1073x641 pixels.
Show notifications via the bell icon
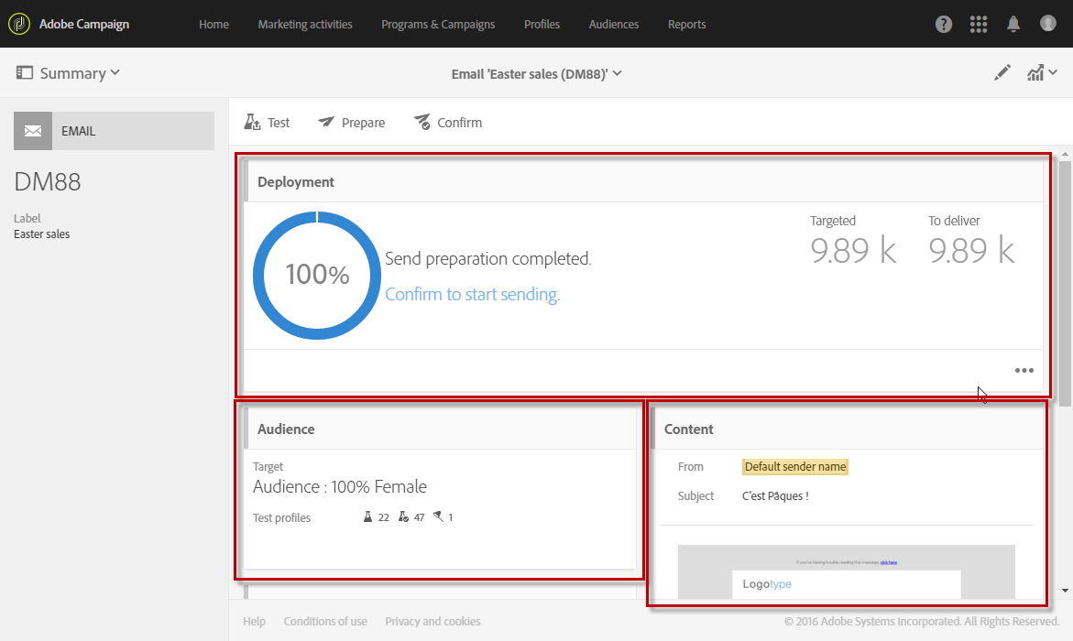[x=1013, y=24]
